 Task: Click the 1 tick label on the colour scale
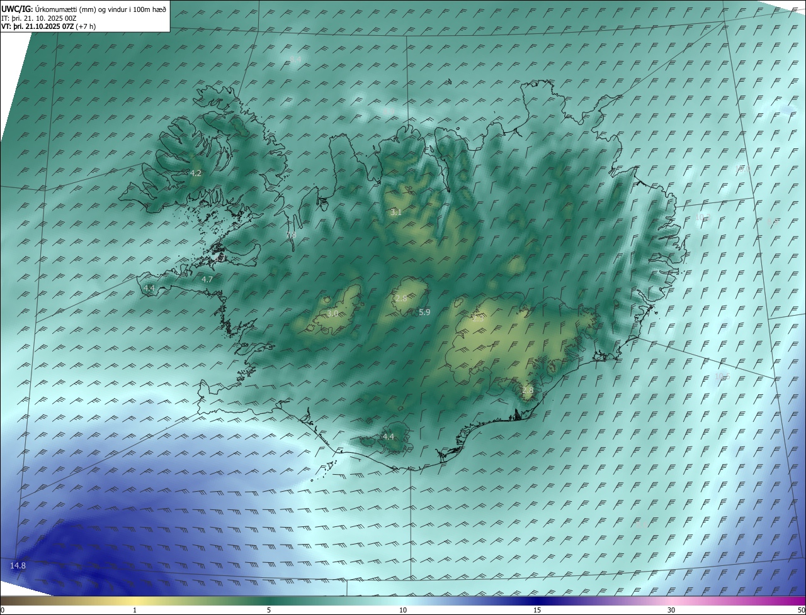(x=135, y=610)
